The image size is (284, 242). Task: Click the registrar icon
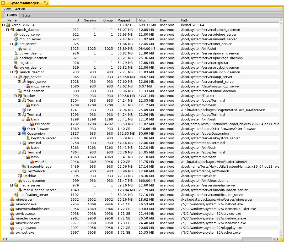(16, 63)
